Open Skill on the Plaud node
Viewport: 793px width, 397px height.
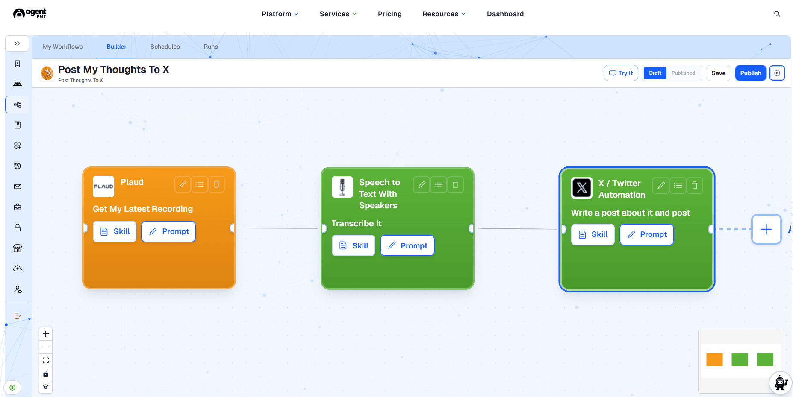click(115, 231)
